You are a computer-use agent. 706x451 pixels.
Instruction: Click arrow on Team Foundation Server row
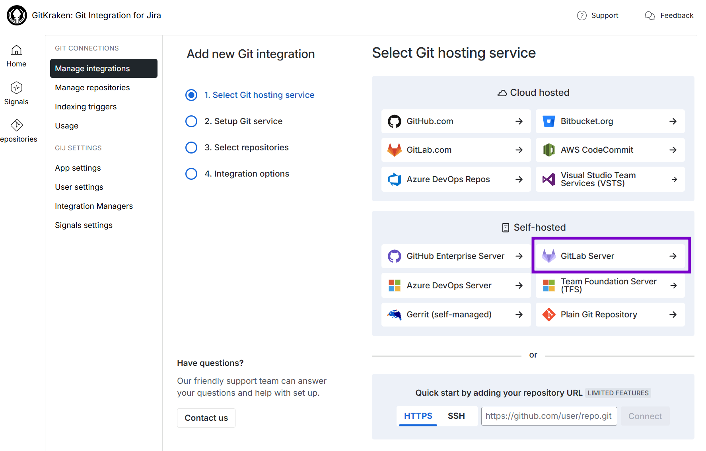click(673, 286)
